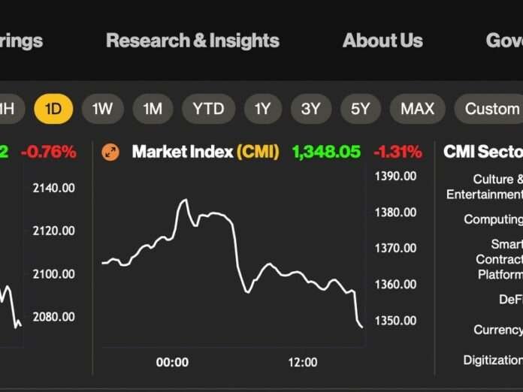523x392 pixels.
Task: Click the Digitization sector label
Action: (493, 360)
